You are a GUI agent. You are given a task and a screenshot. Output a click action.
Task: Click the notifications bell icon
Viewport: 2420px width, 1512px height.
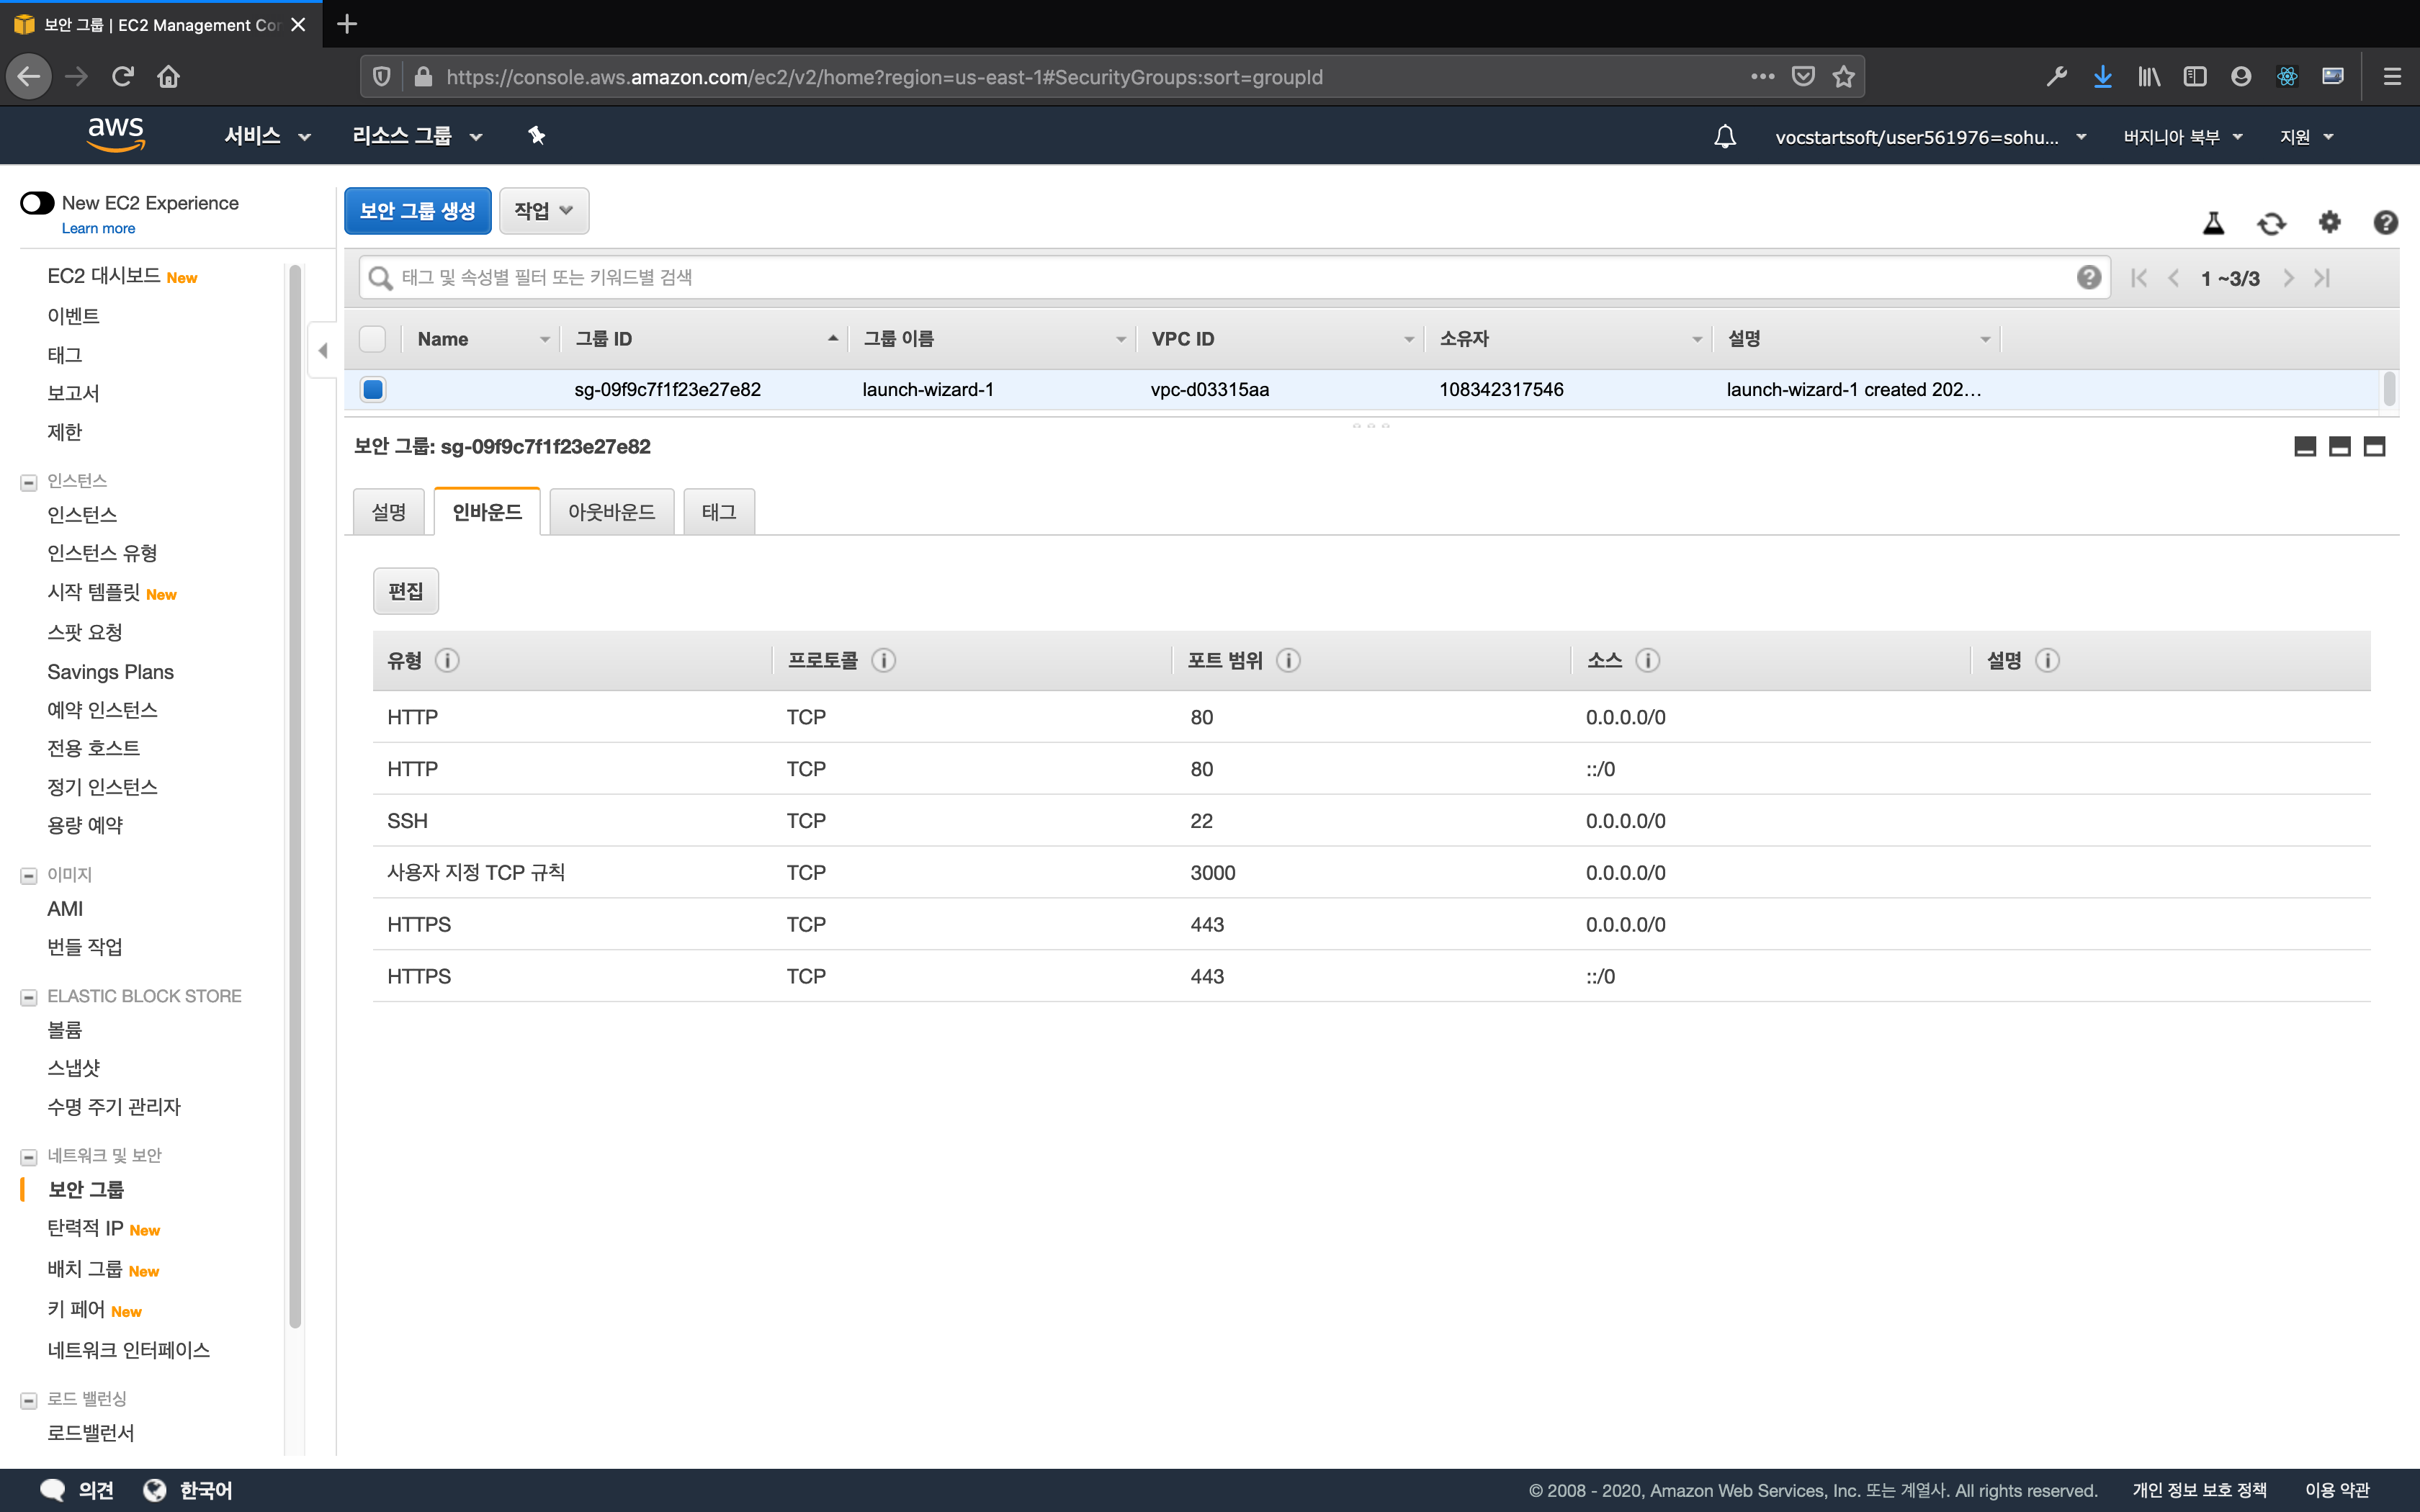pyautogui.click(x=1724, y=136)
